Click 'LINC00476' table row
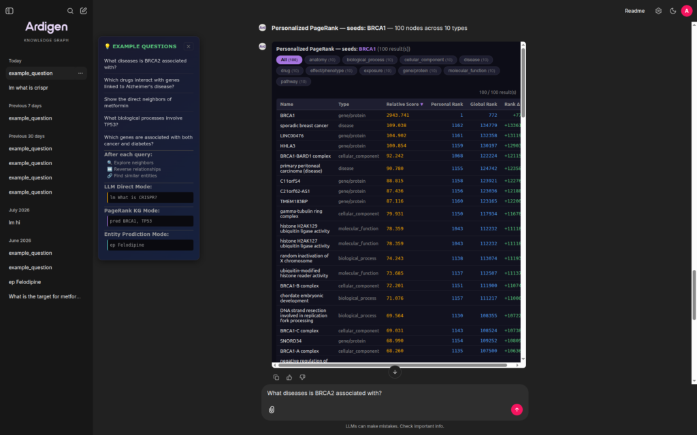Viewport: 697px width, 435px height. coord(398,136)
